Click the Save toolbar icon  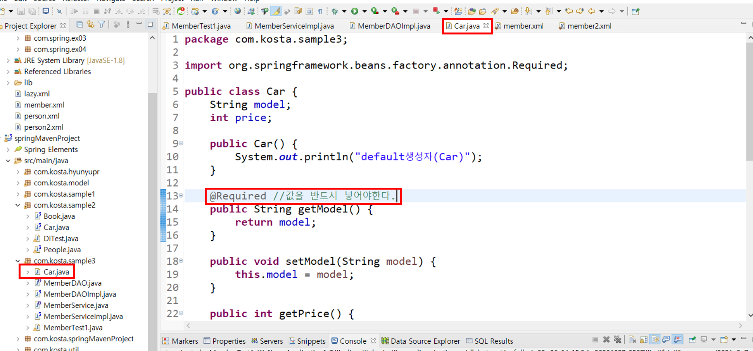[x=21, y=12]
